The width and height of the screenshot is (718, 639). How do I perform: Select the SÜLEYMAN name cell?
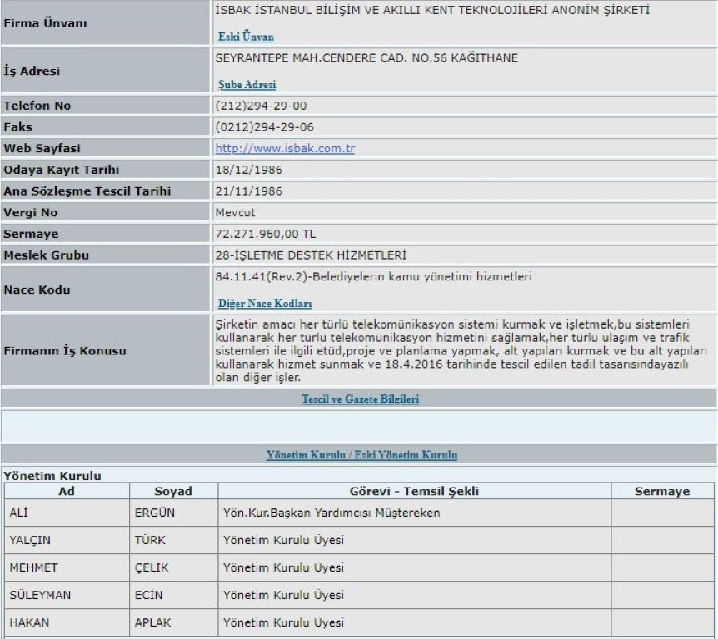click(36, 595)
